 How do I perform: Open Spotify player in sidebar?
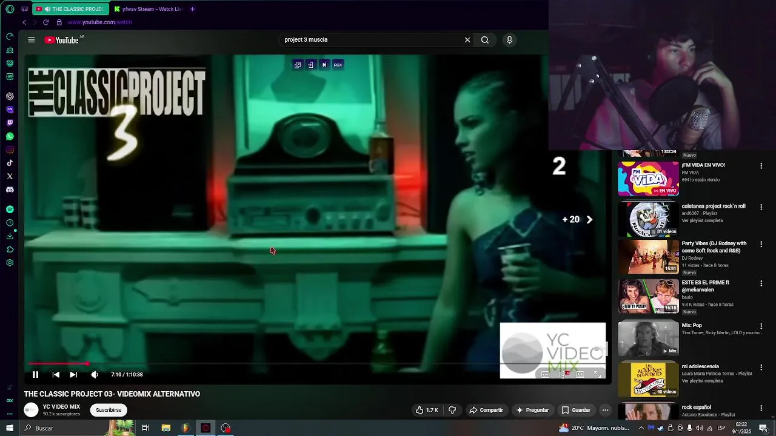click(10, 209)
